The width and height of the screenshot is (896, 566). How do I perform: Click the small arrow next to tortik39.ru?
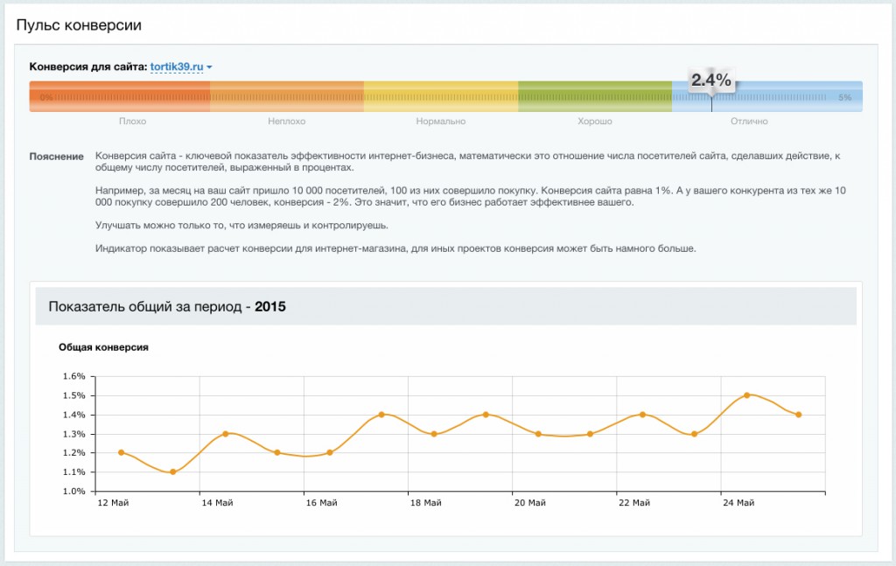coord(210,67)
